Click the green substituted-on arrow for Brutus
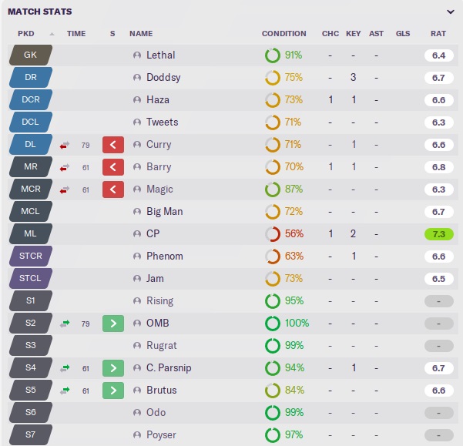 click(113, 391)
